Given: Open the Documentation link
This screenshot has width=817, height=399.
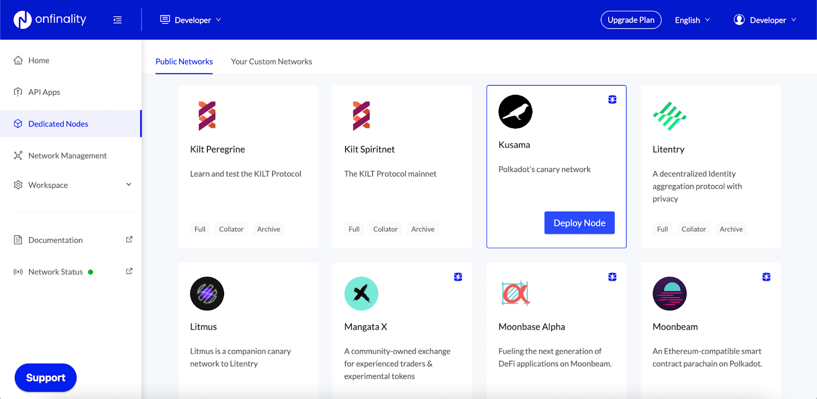Looking at the screenshot, I should click(x=56, y=240).
